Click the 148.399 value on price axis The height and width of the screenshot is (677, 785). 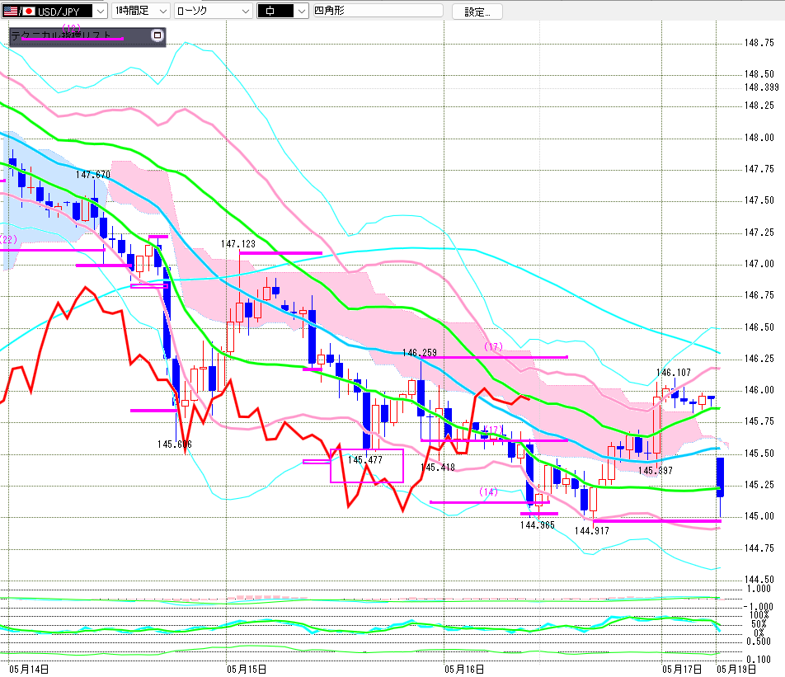(x=761, y=87)
